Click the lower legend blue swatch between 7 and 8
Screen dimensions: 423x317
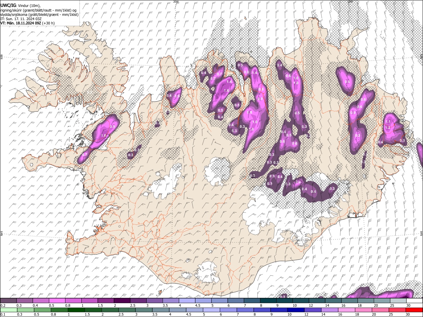[x=245, y=310]
